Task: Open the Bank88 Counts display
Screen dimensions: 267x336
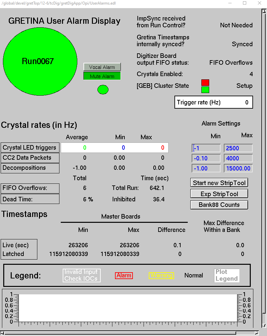Action: [219, 205]
